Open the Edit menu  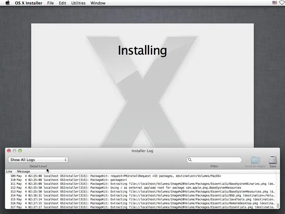point(62,3)
